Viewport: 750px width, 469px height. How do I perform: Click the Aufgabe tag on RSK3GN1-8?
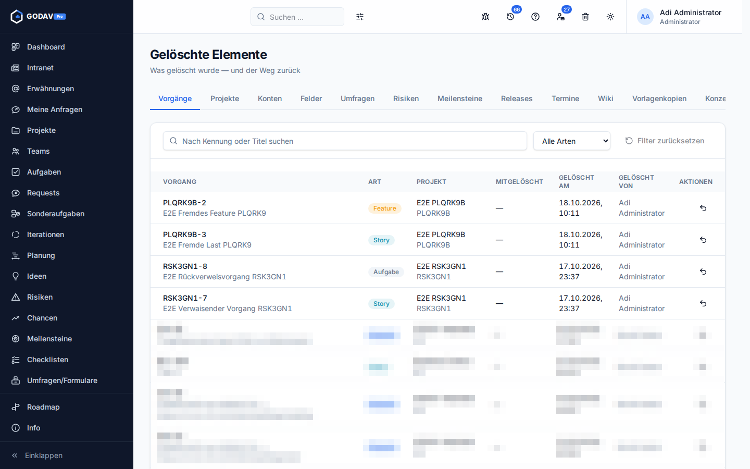tap(386, 272)
